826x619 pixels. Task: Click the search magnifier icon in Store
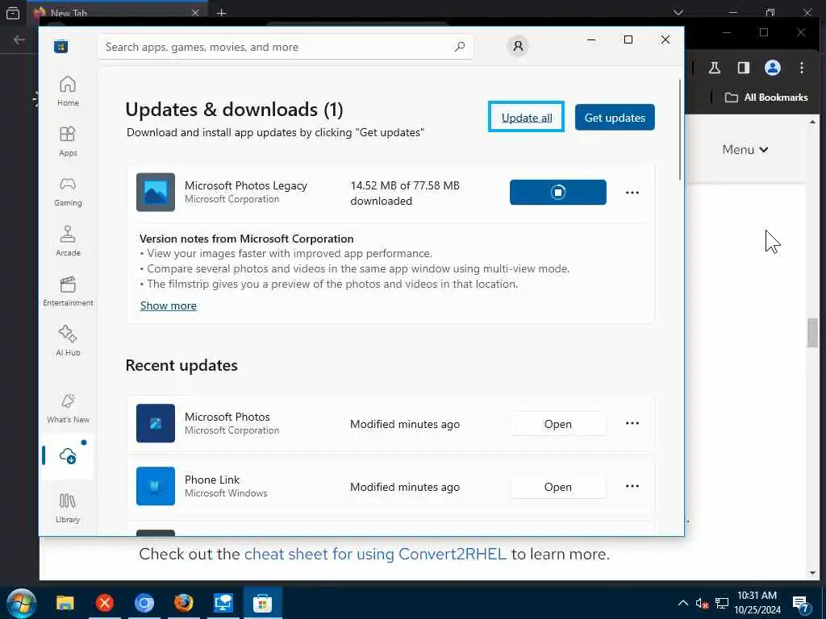(x=459, y=47)
